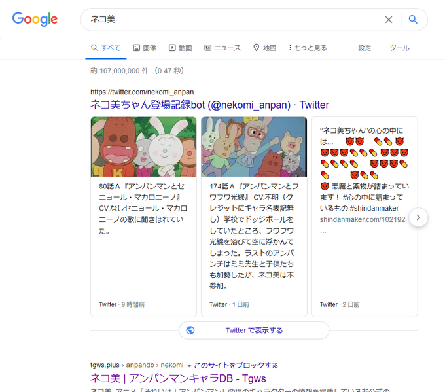The image size is (445, 392).
Task: Click the play icon beside 動画
Action: click(x=172, y=48)
